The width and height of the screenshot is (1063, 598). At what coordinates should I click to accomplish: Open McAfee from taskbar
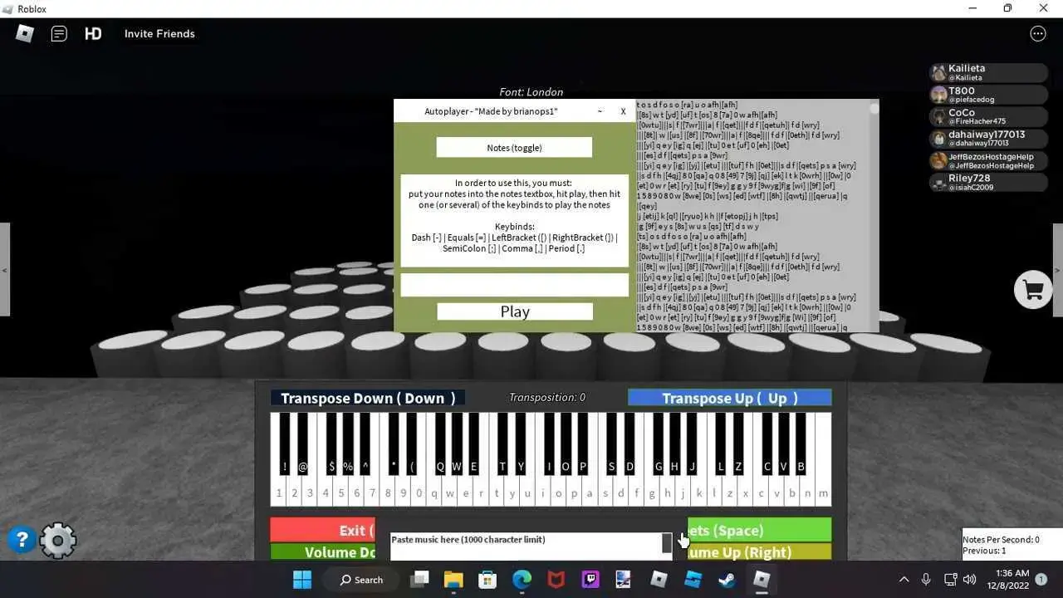pos(556,579)
